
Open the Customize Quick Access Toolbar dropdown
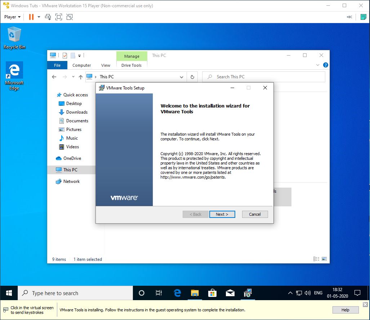(x=80, y=56)
